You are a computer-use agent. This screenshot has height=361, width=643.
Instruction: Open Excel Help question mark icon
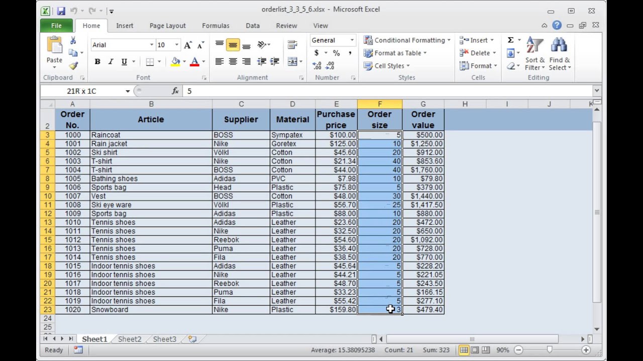pos(557,25)
